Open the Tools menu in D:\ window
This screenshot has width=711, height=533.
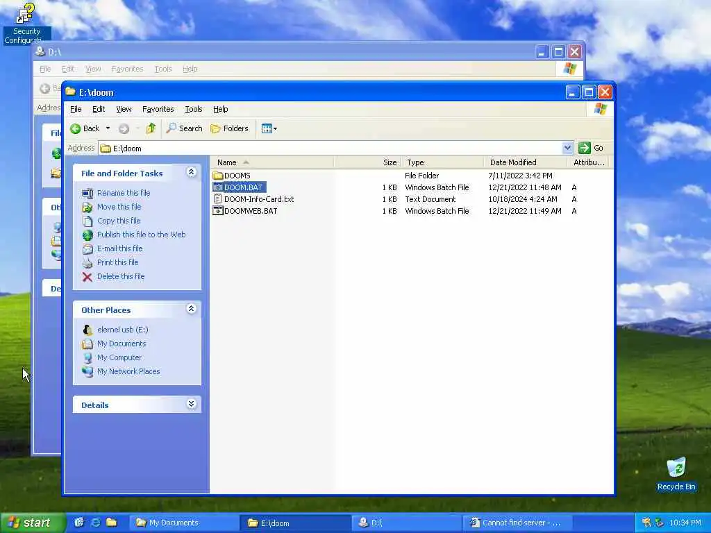click(x=163, y=69)
